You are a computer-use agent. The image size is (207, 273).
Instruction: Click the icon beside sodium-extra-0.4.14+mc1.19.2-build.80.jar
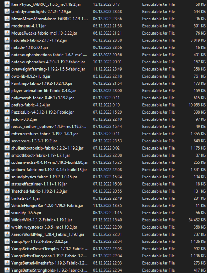tap(7, 162)
